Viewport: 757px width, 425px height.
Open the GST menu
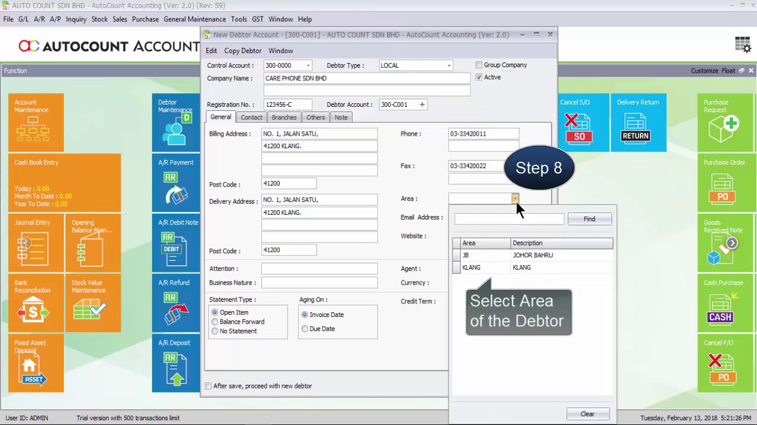tap(257, 19)
